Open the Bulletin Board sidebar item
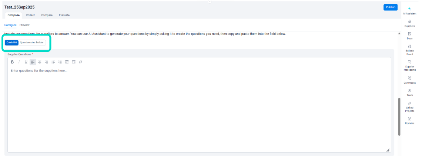Screen dimensions: 422x157 (x=409, y=50)
